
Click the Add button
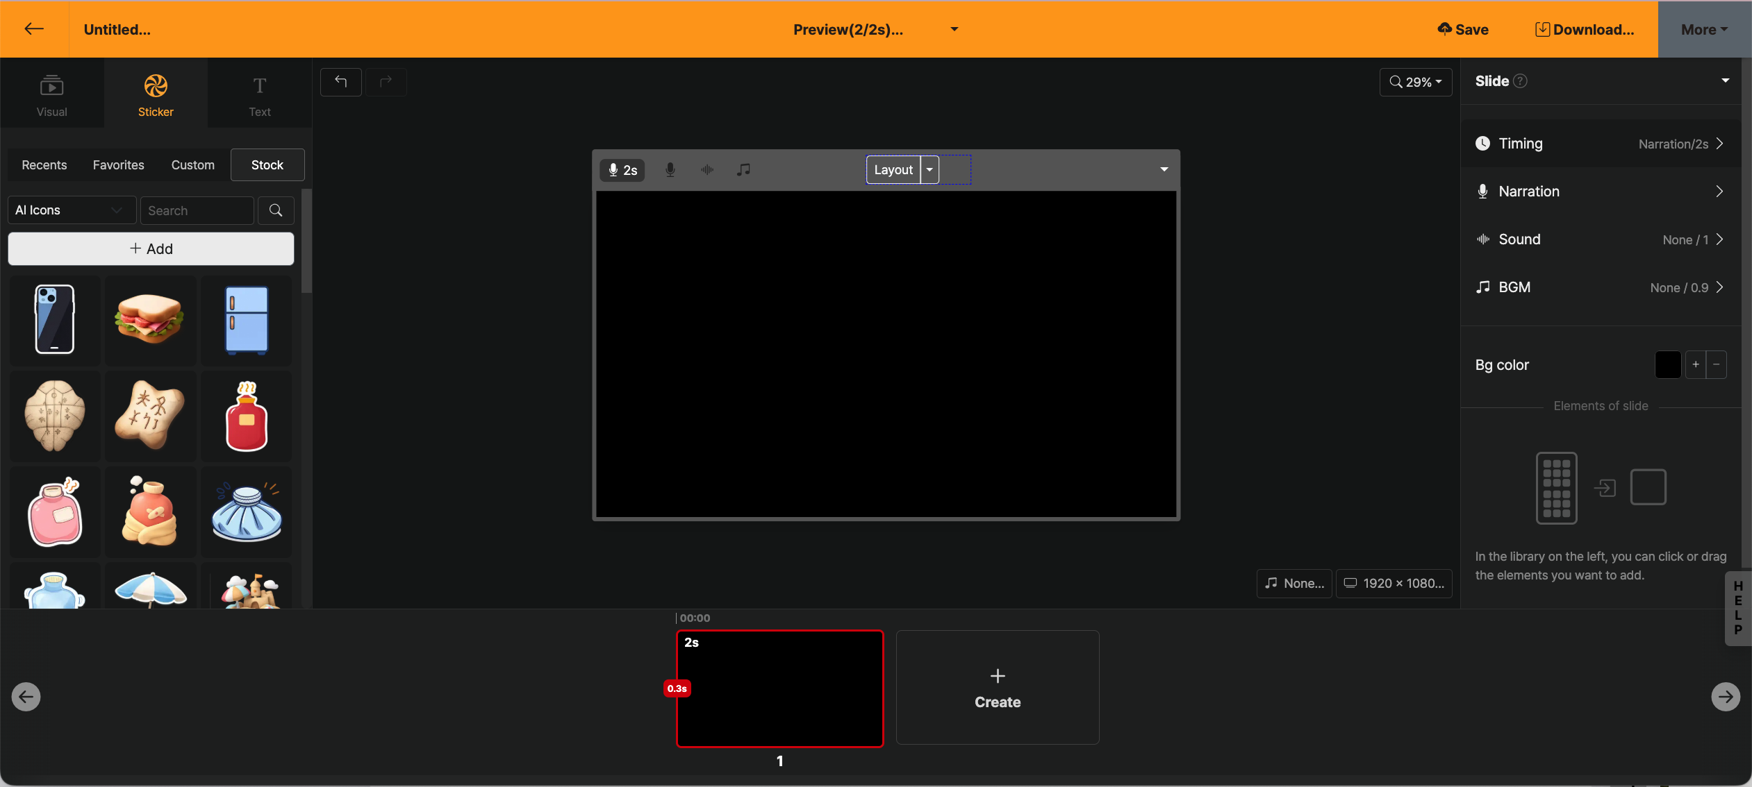[151, 248]
